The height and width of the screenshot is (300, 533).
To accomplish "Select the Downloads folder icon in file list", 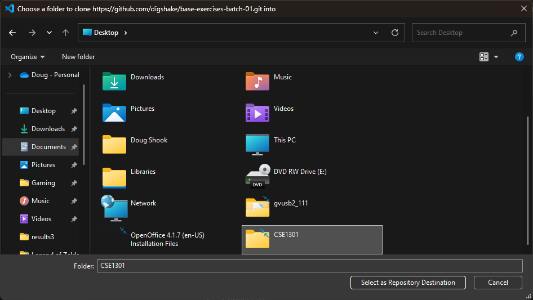I will coord(114,81).
